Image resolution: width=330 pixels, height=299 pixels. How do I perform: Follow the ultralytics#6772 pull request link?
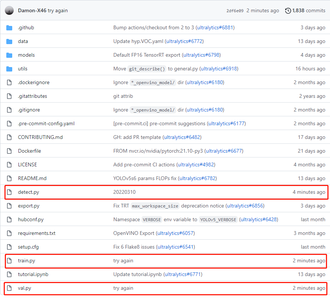(184, 41)
